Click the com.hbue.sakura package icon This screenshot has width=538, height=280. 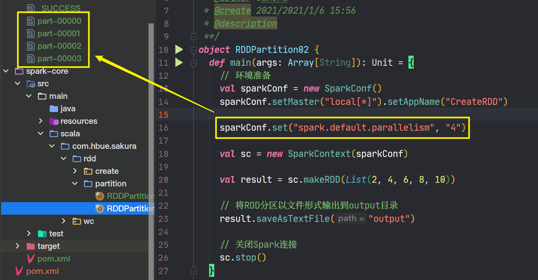tap(65, 146)
